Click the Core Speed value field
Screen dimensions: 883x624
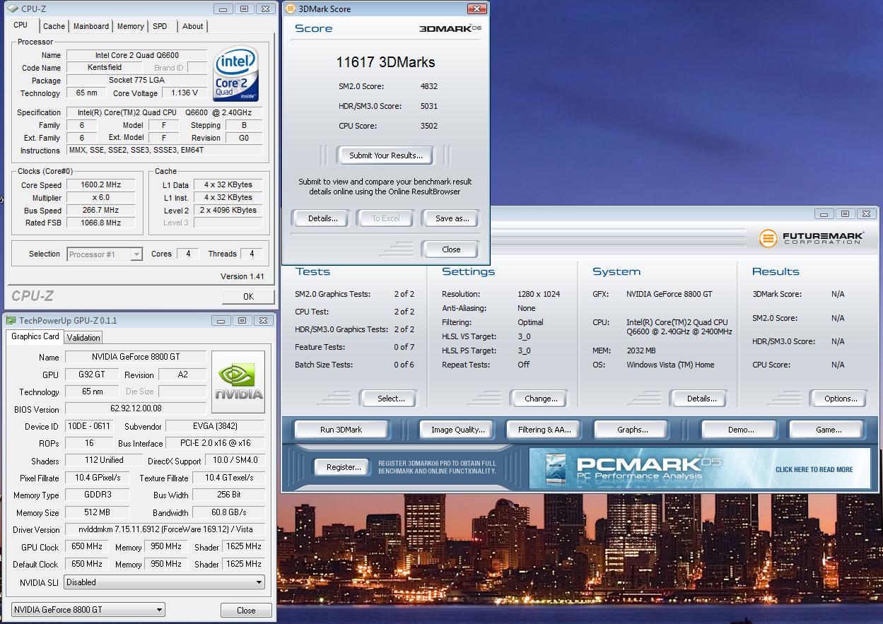(101, 185)
